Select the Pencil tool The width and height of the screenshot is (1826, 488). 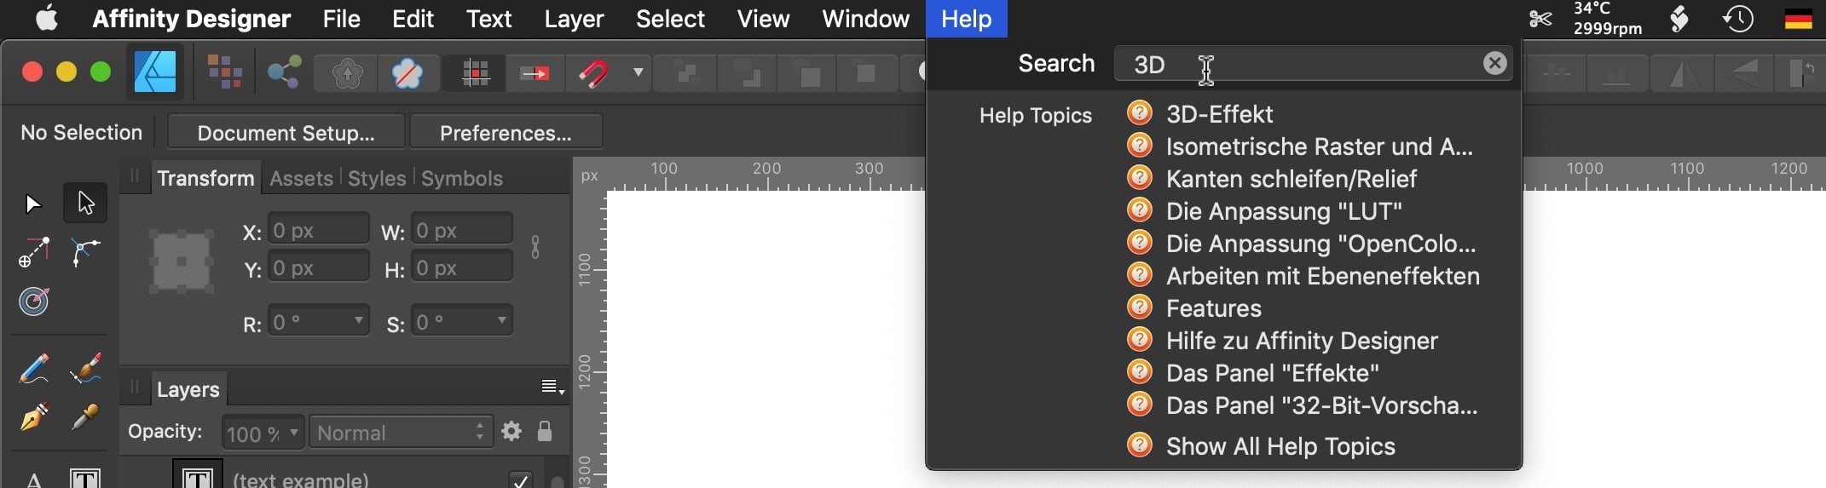point(33,369)
